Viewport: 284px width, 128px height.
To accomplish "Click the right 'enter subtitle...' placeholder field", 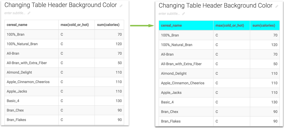I will [x=169, y=14].
